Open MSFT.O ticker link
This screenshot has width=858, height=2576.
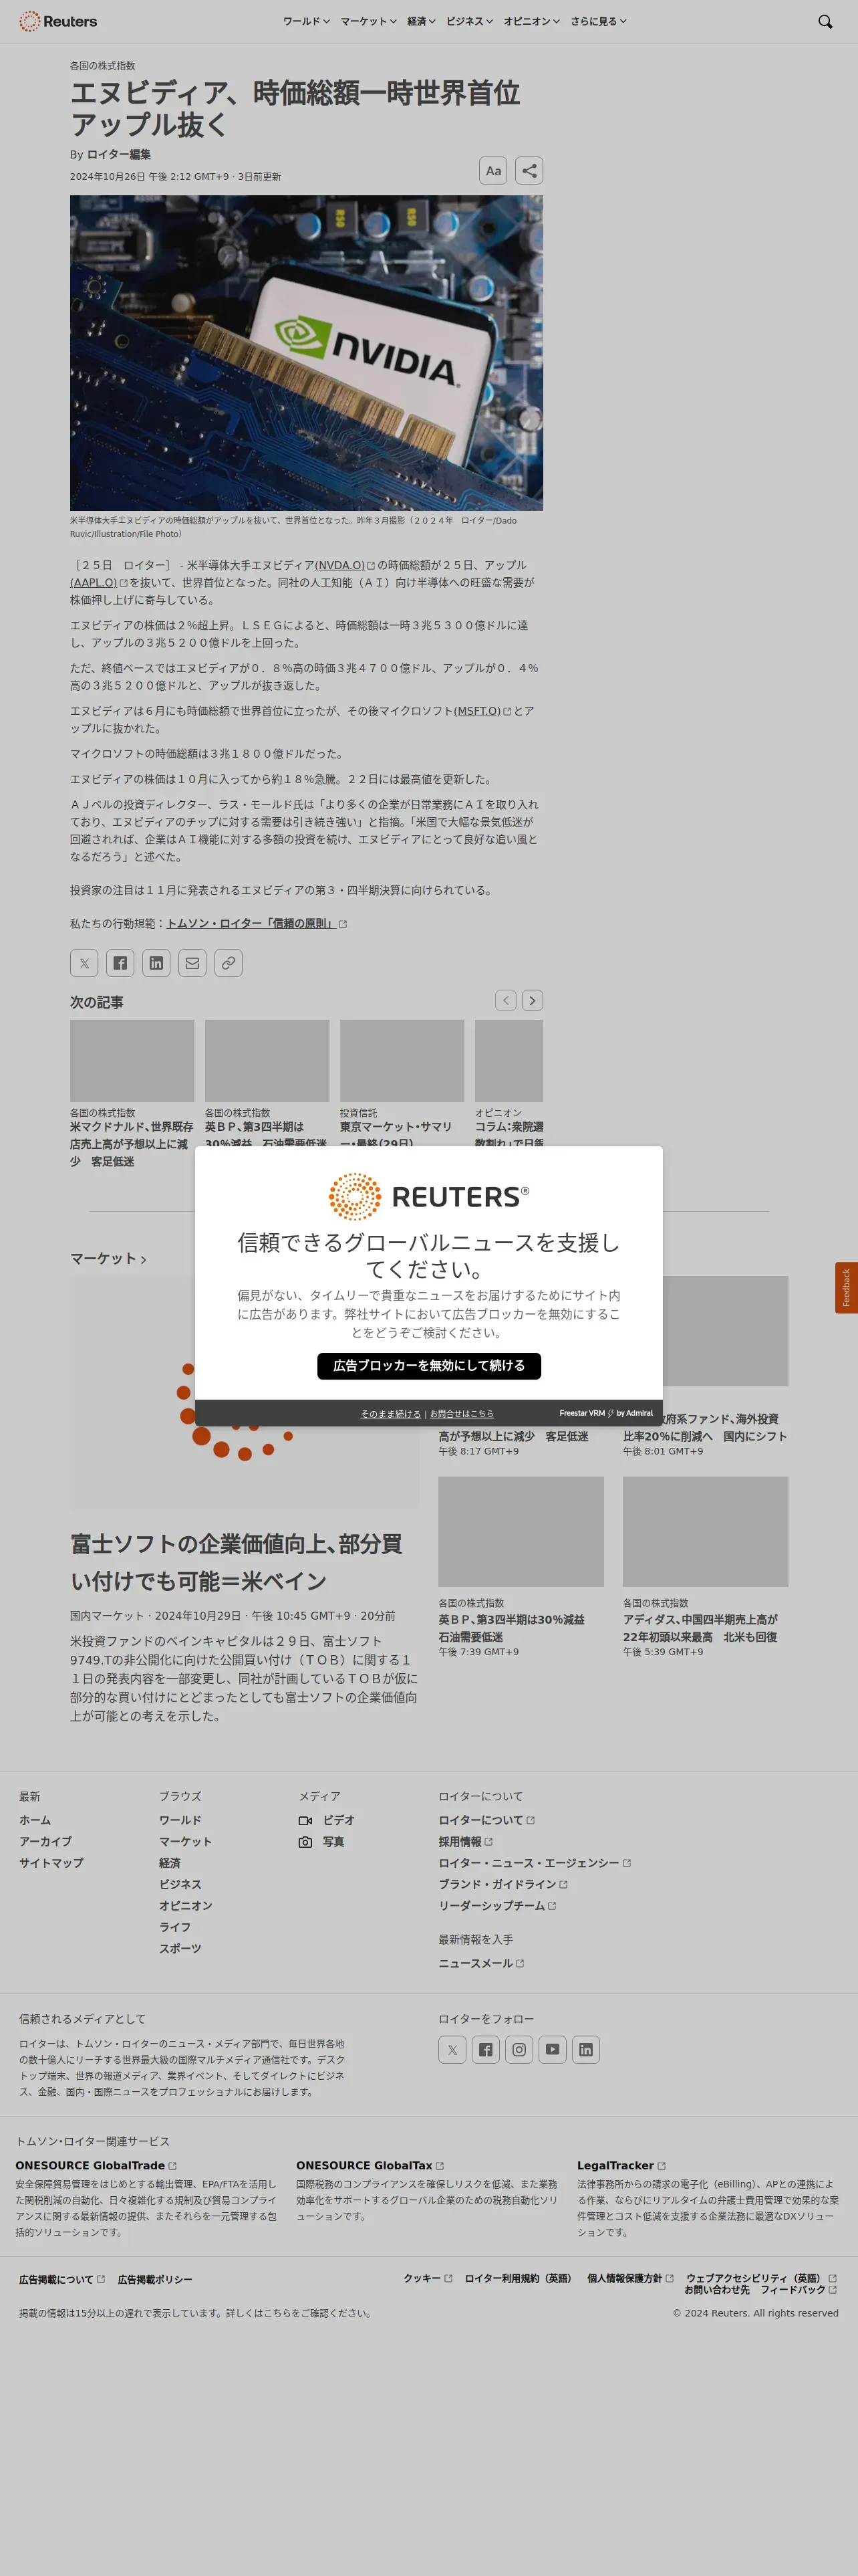click(482, 711)
